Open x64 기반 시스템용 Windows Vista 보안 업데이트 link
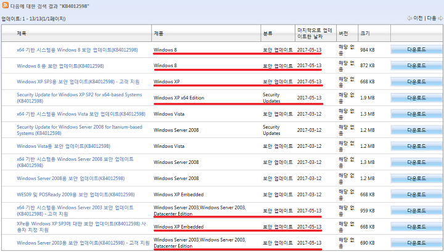The height and width of the screenshot is (252, 444). point(81,114)
